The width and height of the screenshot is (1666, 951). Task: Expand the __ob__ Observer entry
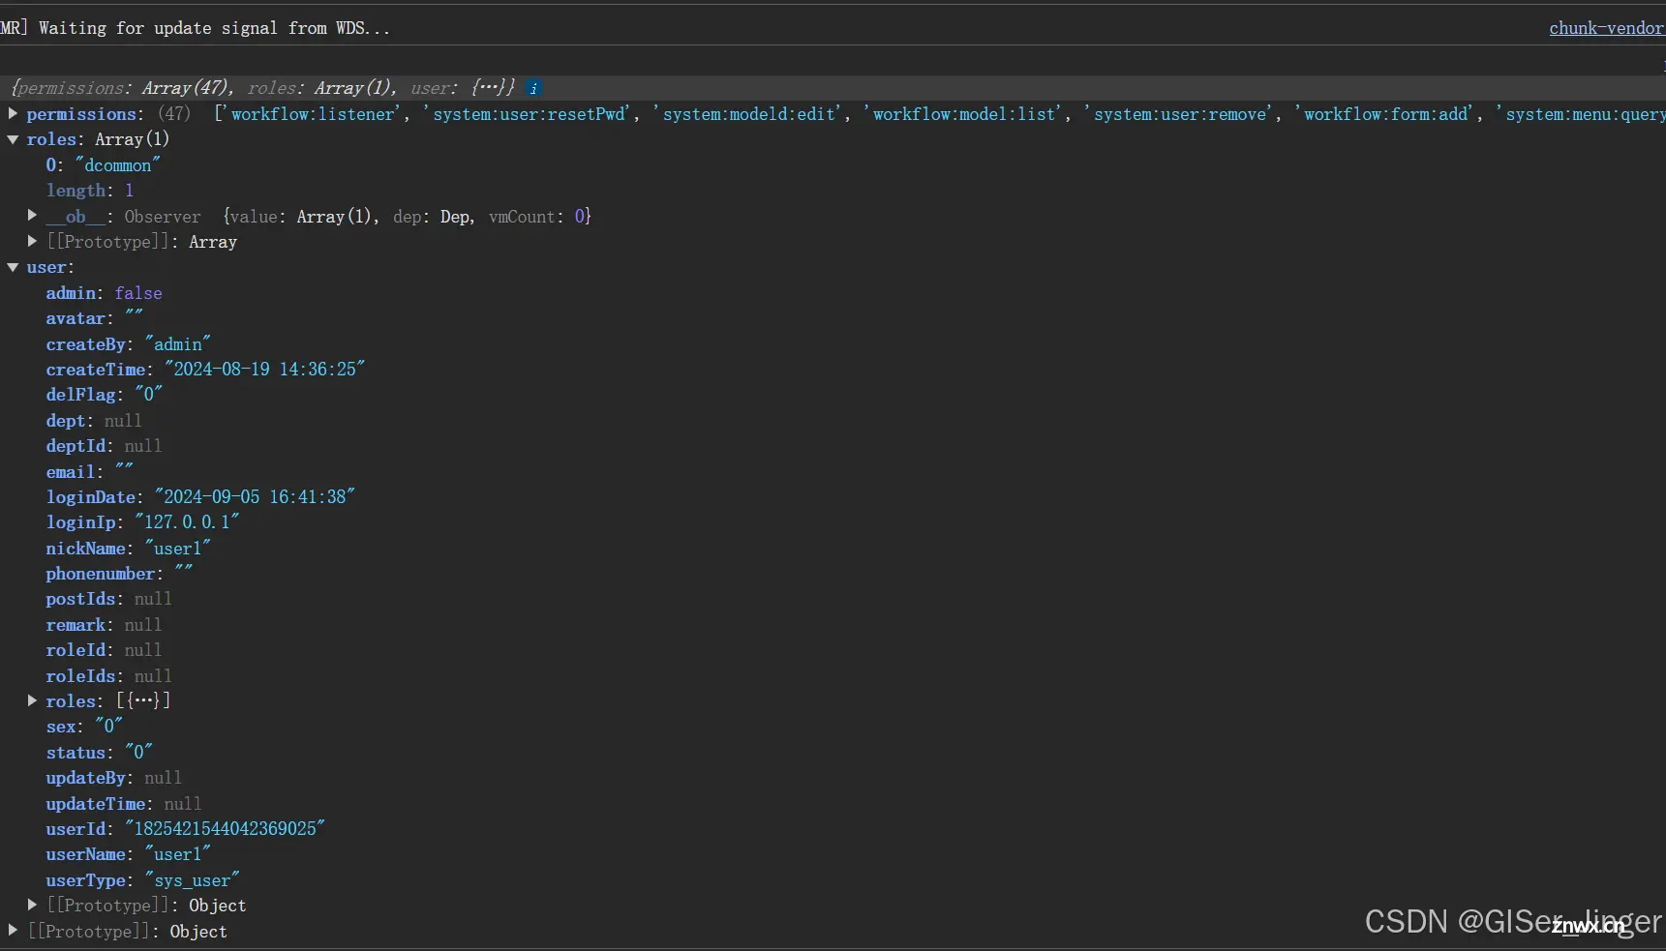tap(32, 216)
